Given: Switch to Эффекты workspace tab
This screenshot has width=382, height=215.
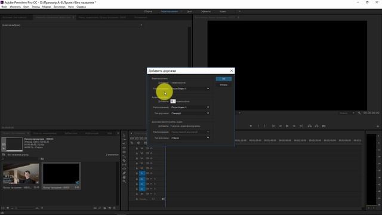Looking at the screenshot, I should pyautogui.click(x=206, y=11).
